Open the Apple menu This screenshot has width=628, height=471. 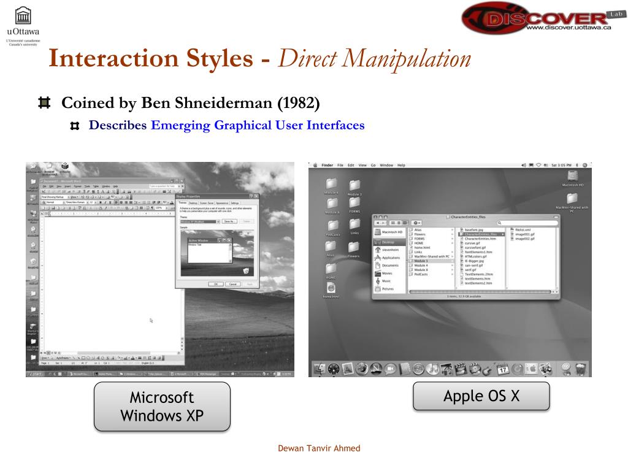(x=315, y=165)
